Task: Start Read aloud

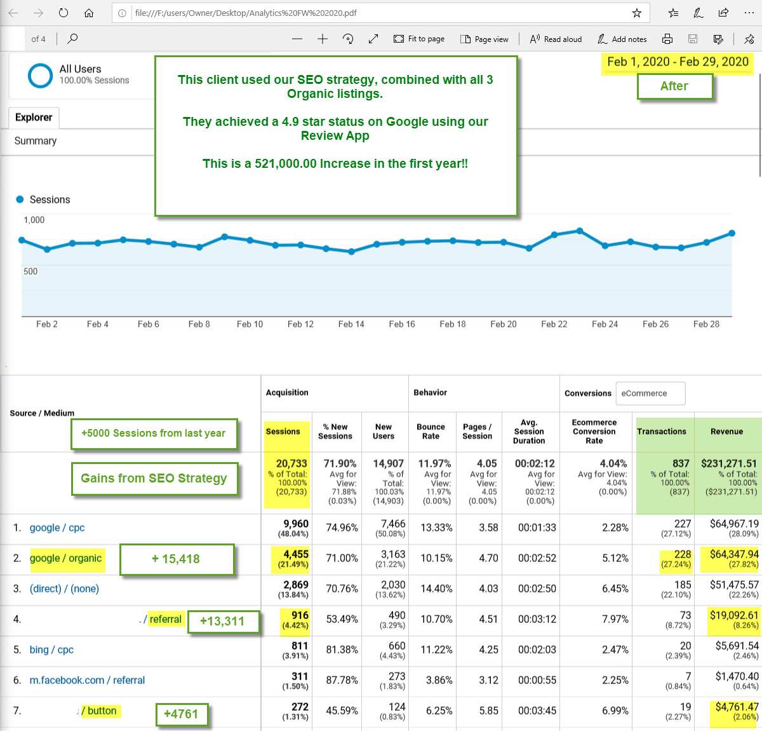Action: pyautogui.click(x=556, y=39)
